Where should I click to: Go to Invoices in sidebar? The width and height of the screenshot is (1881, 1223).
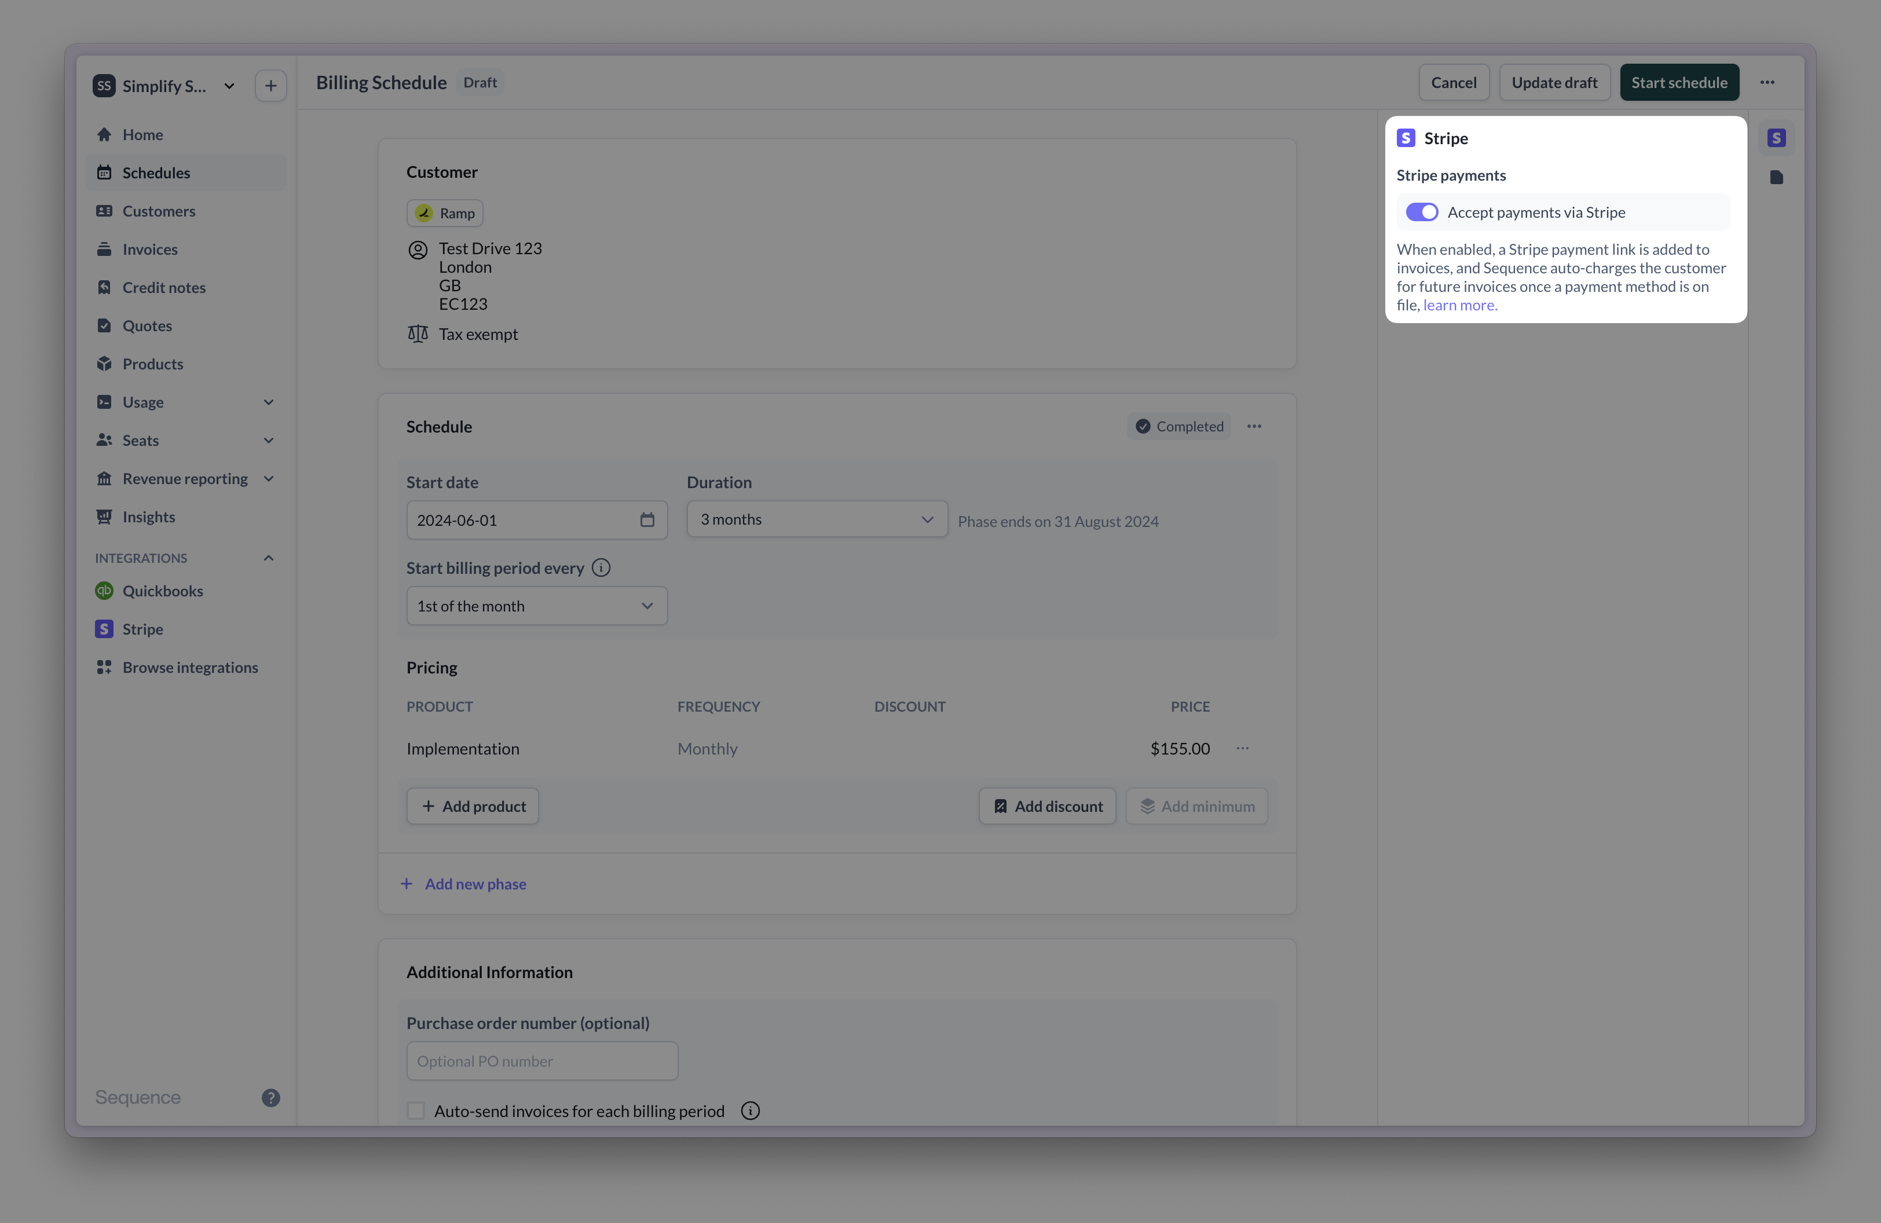tap(186, 249)
